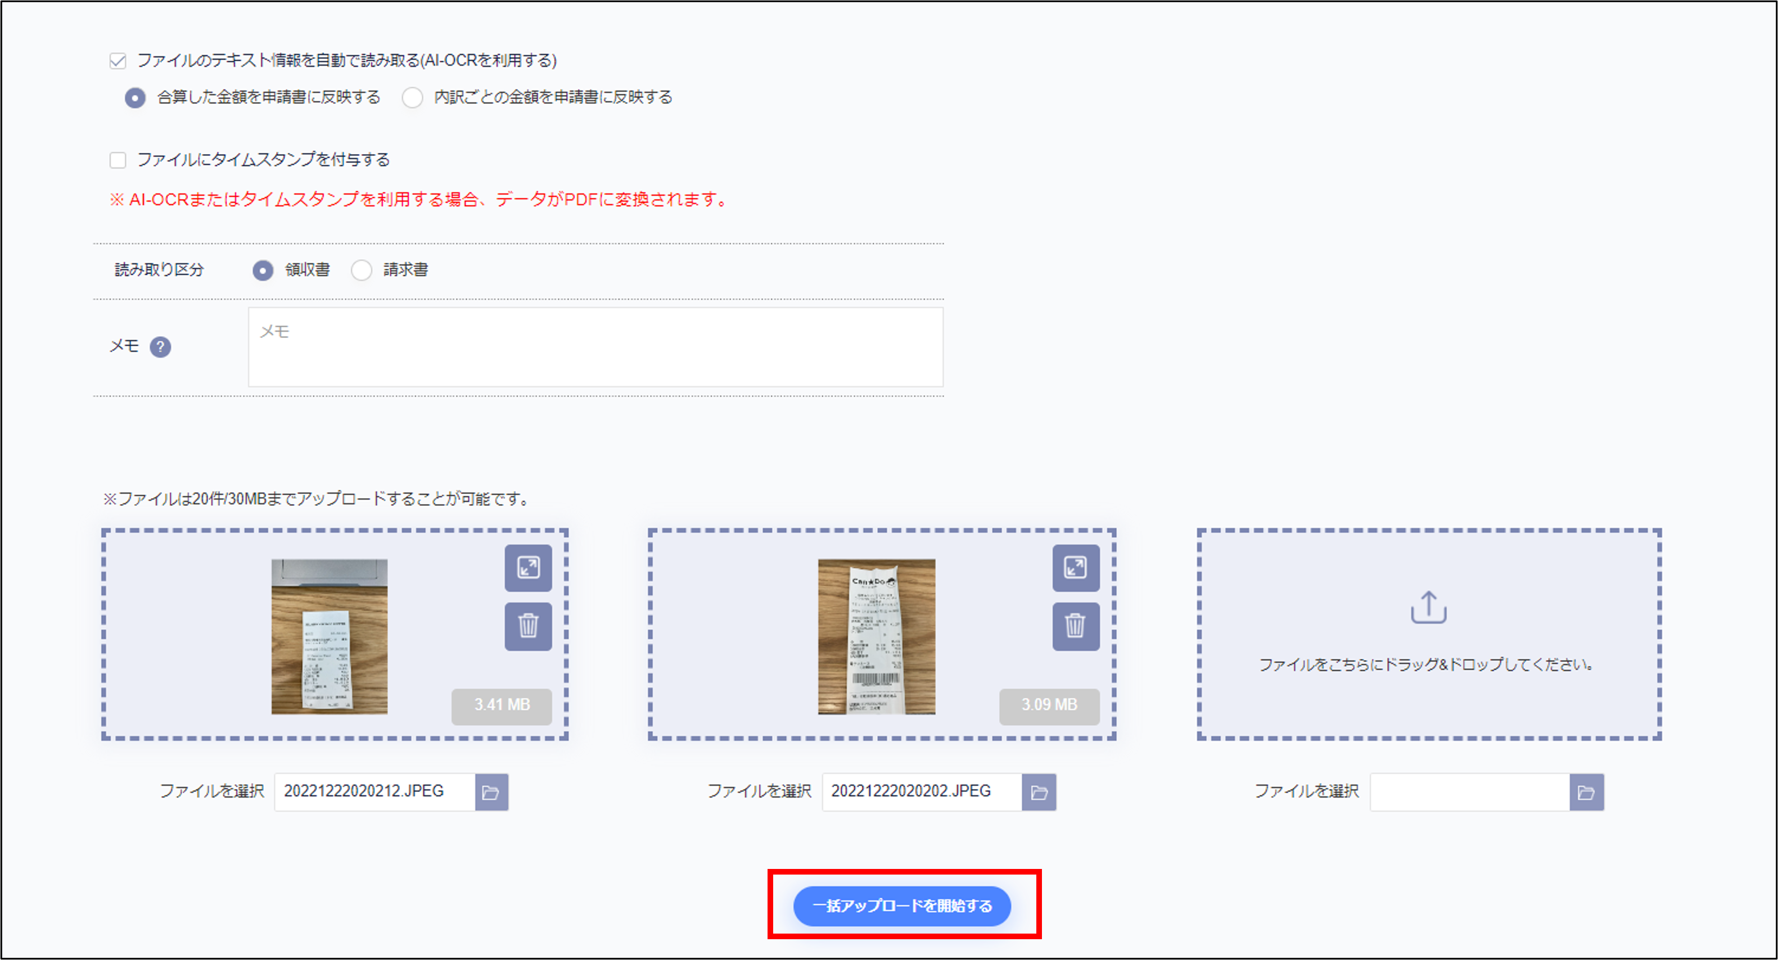Click the Can Do receipt thumbnail
Viewport: 1778px width, 960px height.
tap(876, 636)
